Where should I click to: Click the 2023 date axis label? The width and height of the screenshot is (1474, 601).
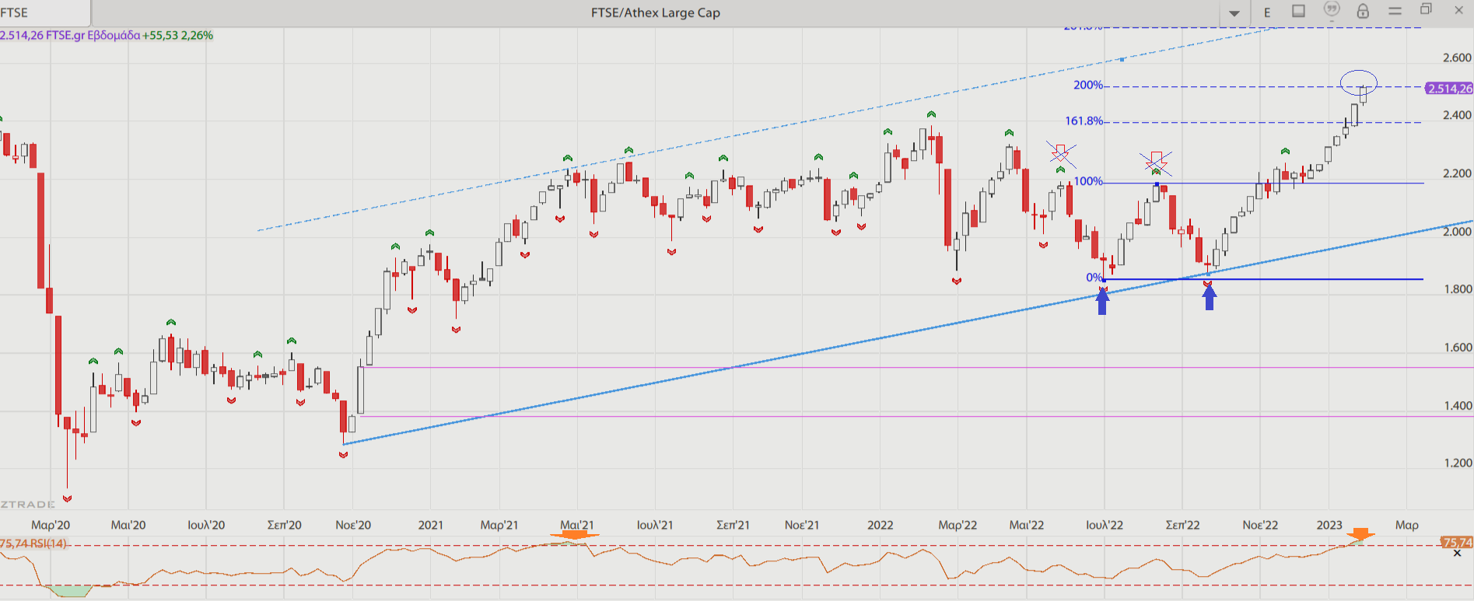pos(1329,525)
